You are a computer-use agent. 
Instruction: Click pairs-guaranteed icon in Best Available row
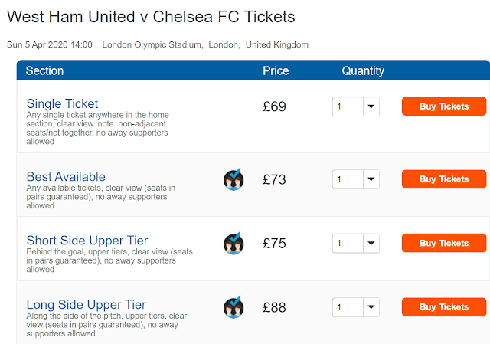[x=234, y=179]
